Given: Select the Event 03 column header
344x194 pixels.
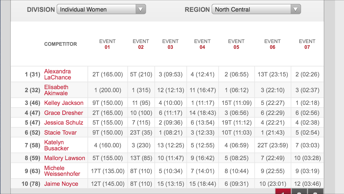Looking at the screenshot, I should point(170,44).
